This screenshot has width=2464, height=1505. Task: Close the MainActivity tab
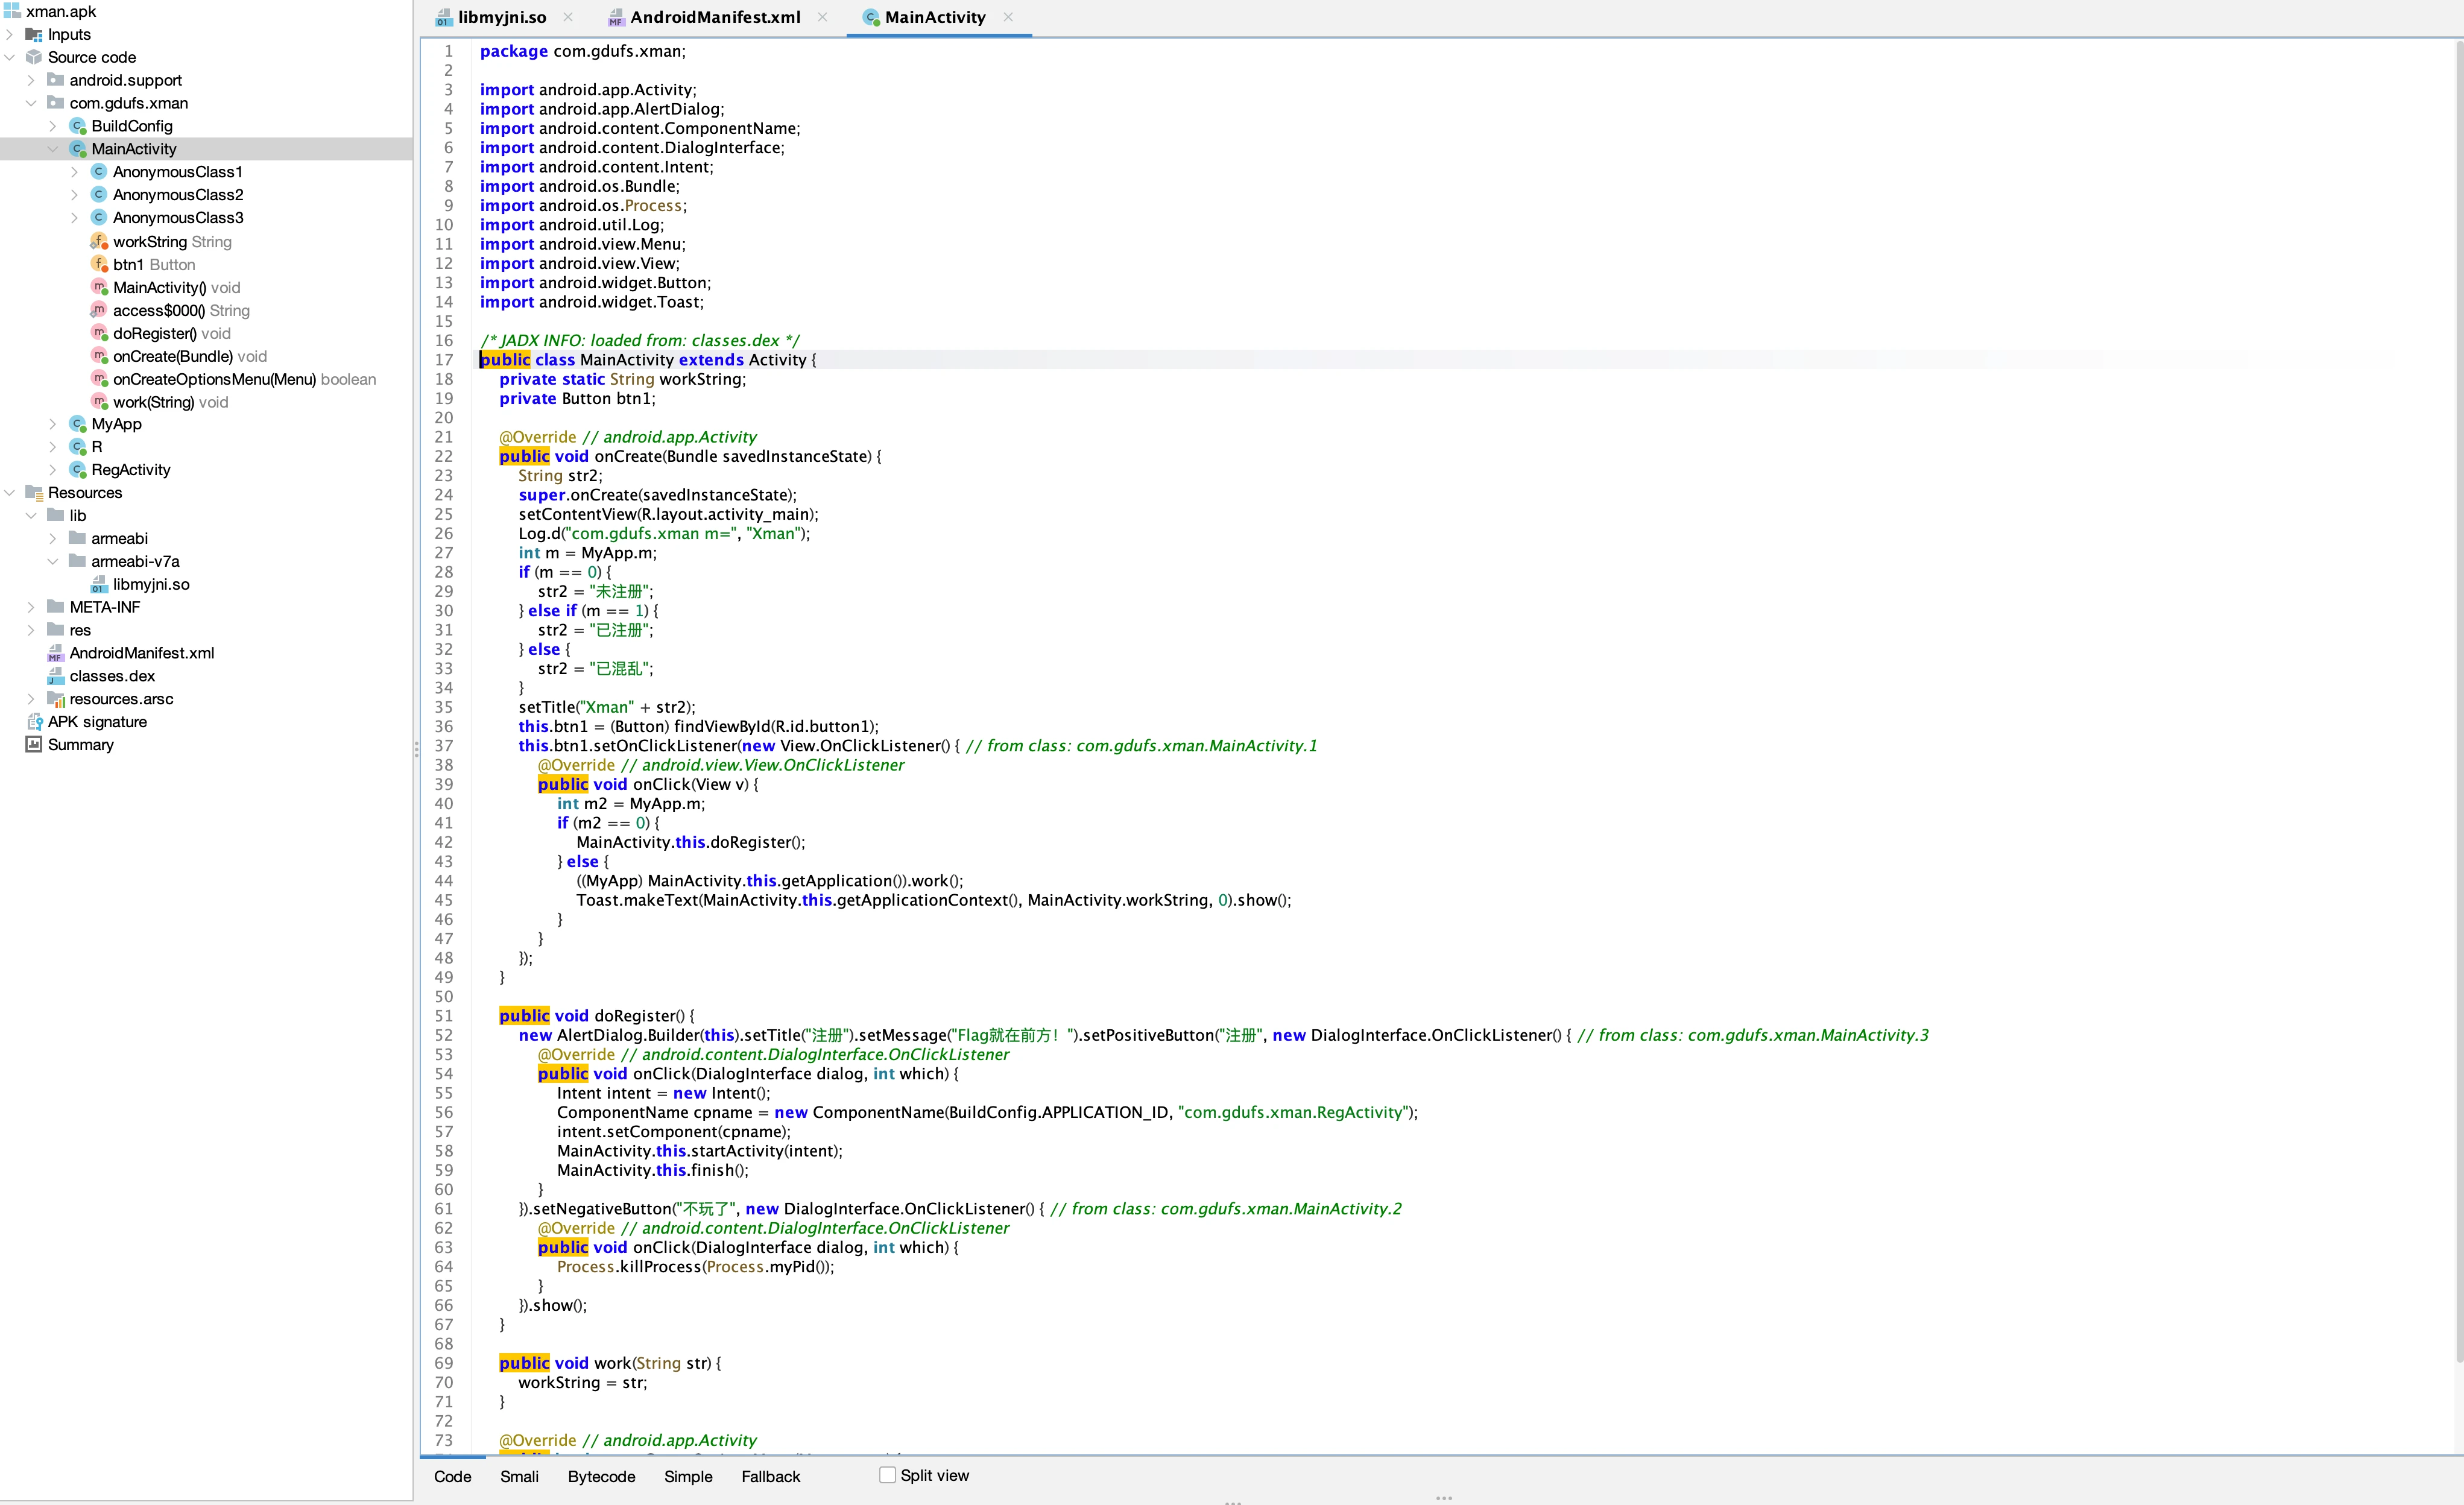(x=1008, y=17)
